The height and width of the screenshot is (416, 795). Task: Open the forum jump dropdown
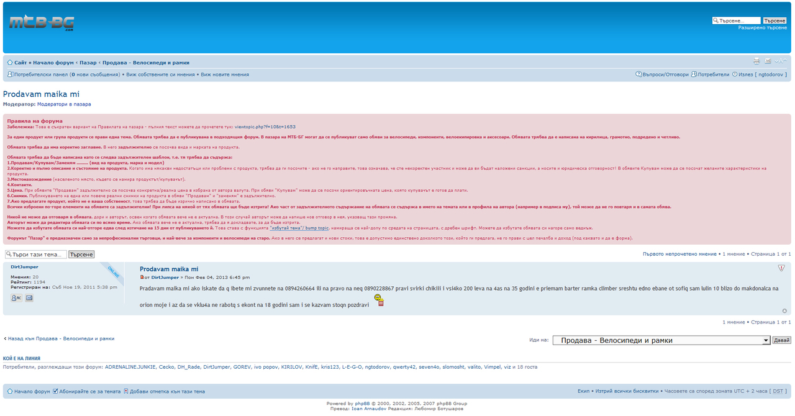click(661, 340)
